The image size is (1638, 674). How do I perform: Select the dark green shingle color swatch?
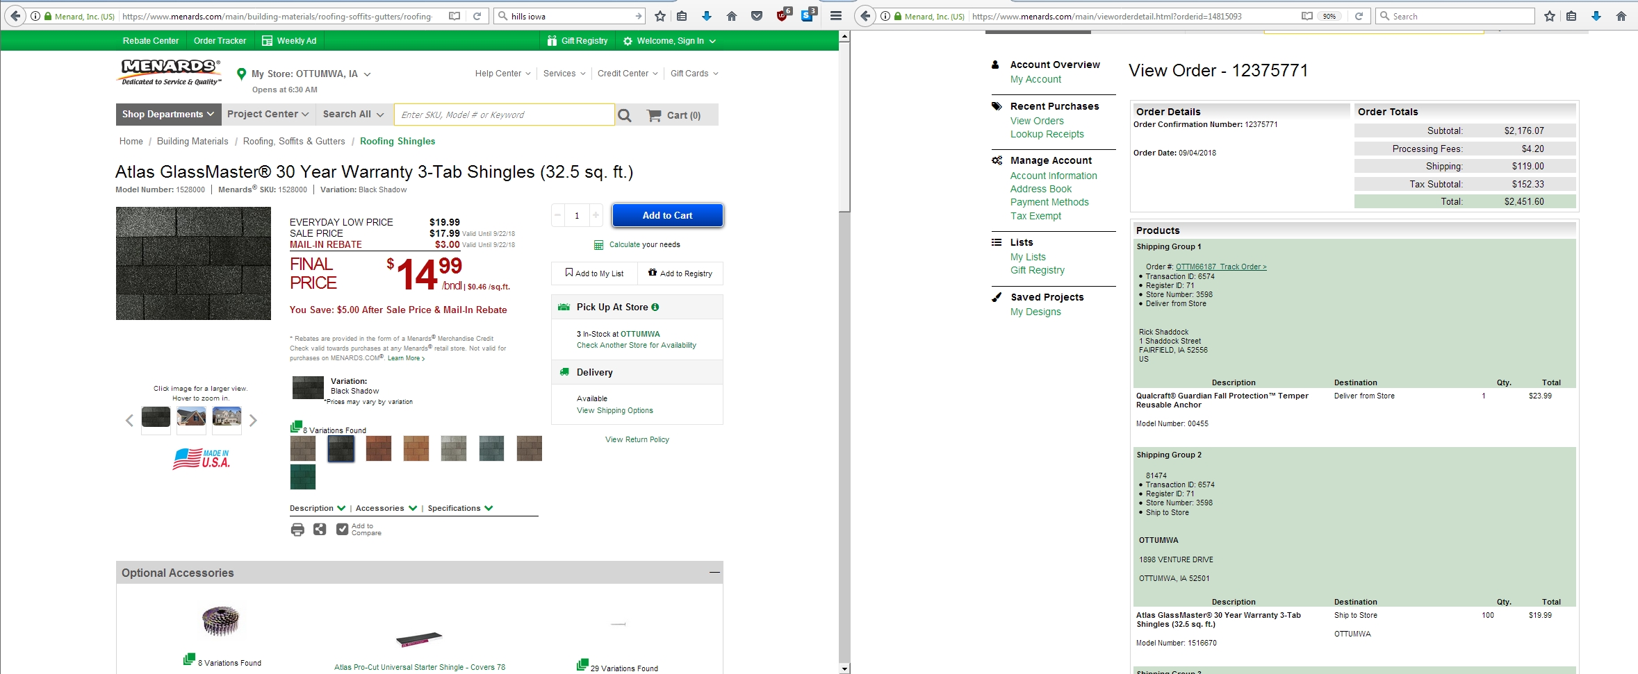[303, 477]
